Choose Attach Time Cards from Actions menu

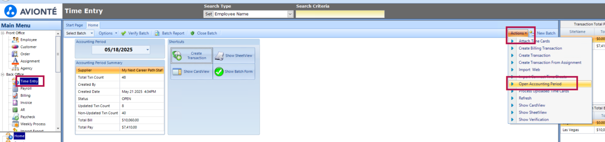(x=534, y=41)
